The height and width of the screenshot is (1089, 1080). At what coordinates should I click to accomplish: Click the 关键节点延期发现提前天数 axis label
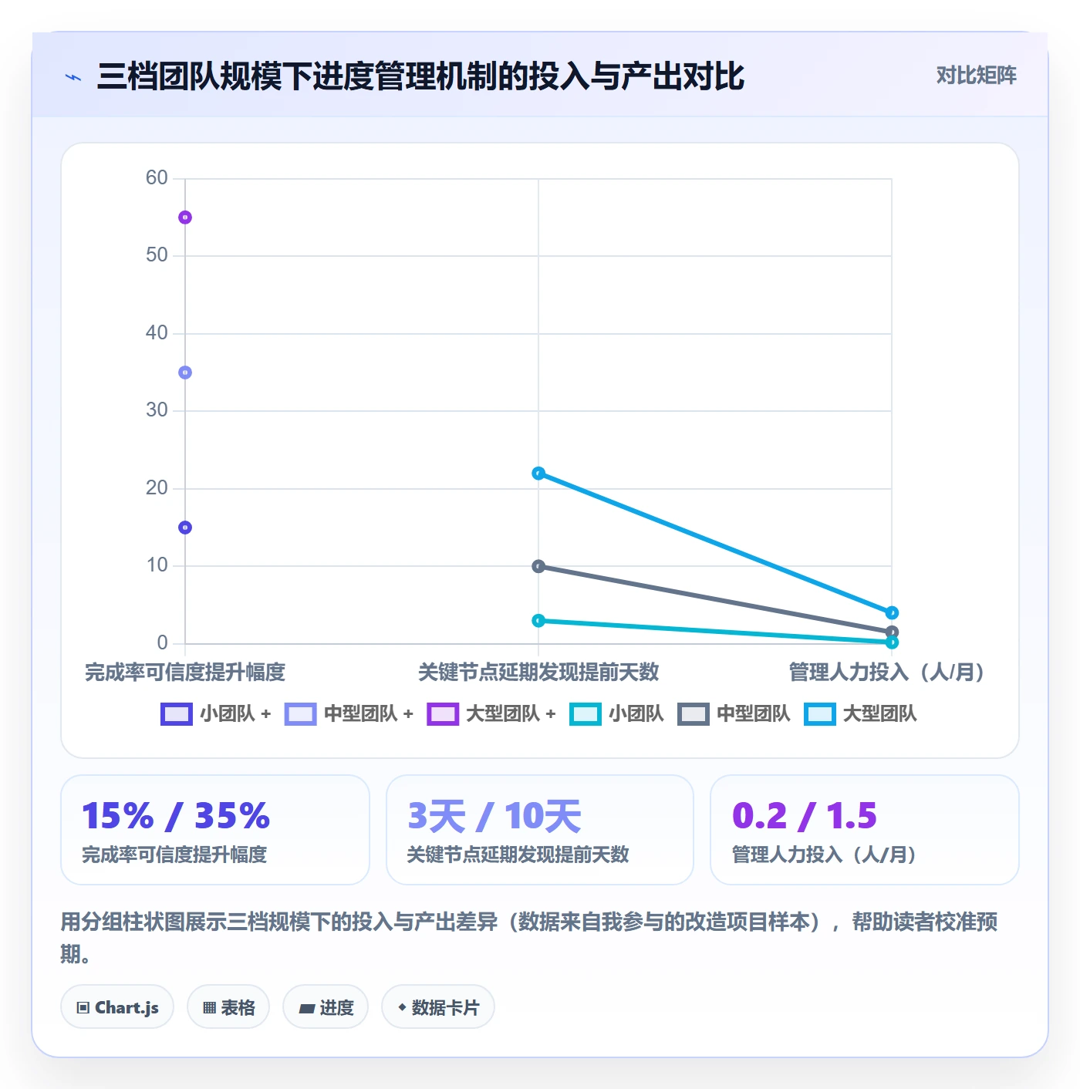pos(538,673)
